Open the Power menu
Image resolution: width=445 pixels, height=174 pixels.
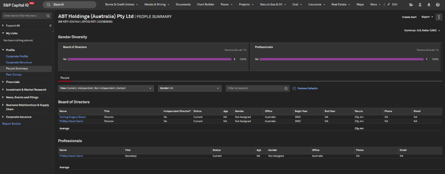pos(227,5)
